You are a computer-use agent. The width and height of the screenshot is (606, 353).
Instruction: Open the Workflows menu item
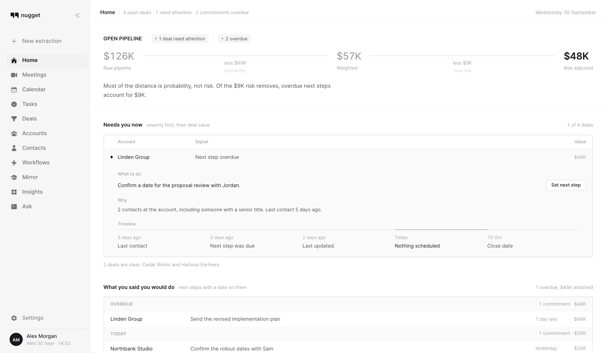pos(47,163)
